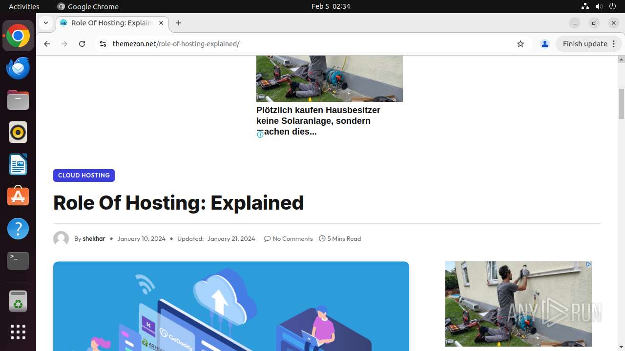Open the Activities overview
This screenshot has height=351, width=625.
tap(24, 6)
